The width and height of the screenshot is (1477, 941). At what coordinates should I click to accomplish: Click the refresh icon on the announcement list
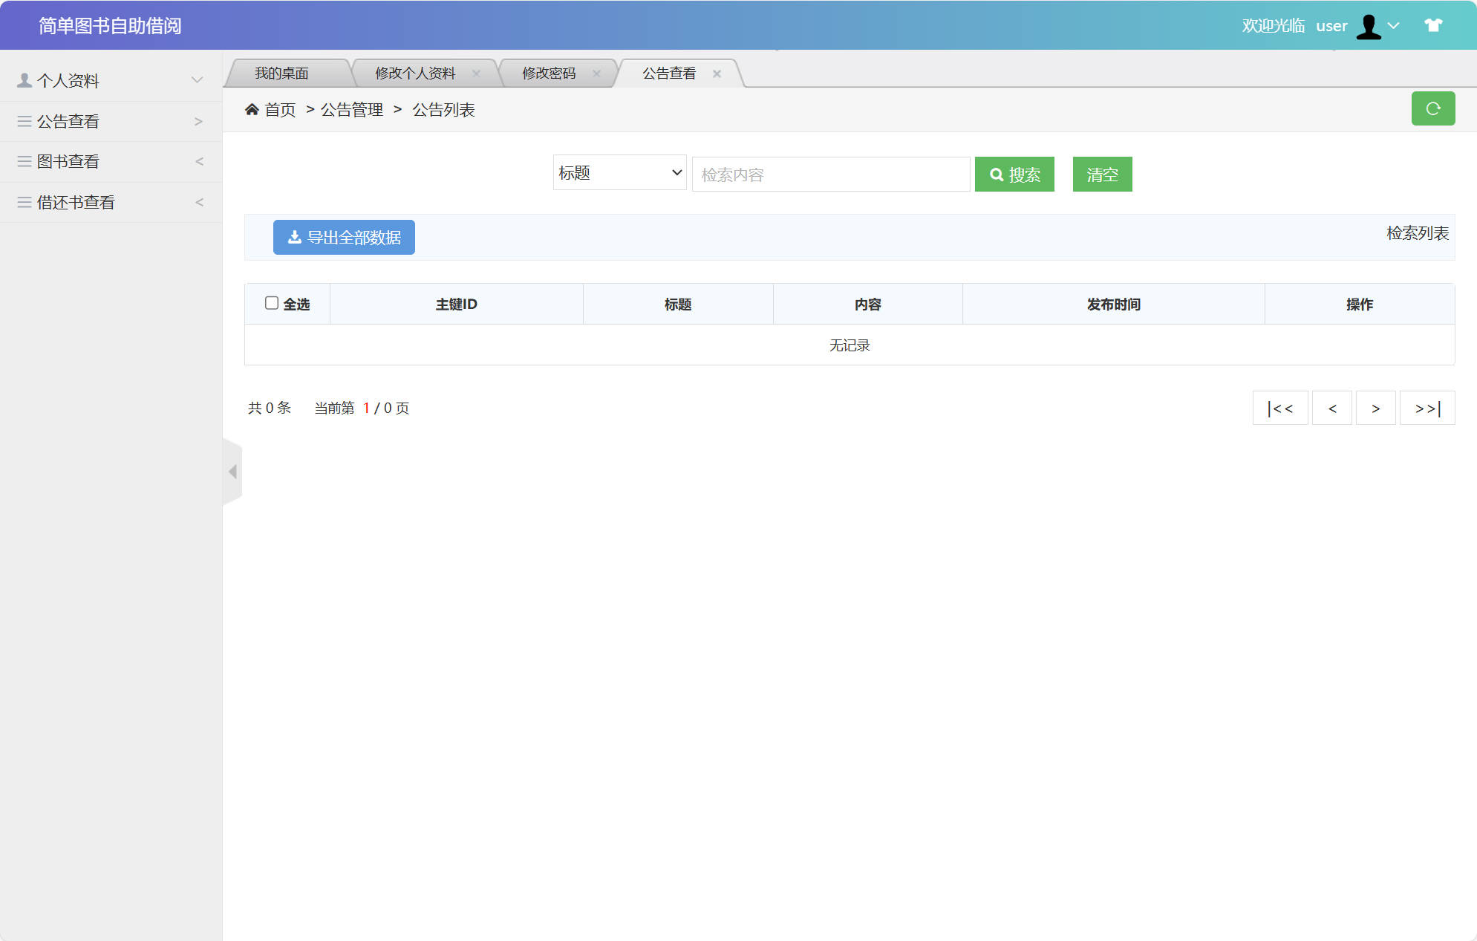[x=1434, y=108]
